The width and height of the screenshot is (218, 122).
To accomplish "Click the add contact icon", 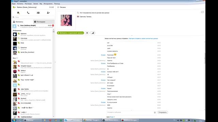I will (x=48, y=13).
